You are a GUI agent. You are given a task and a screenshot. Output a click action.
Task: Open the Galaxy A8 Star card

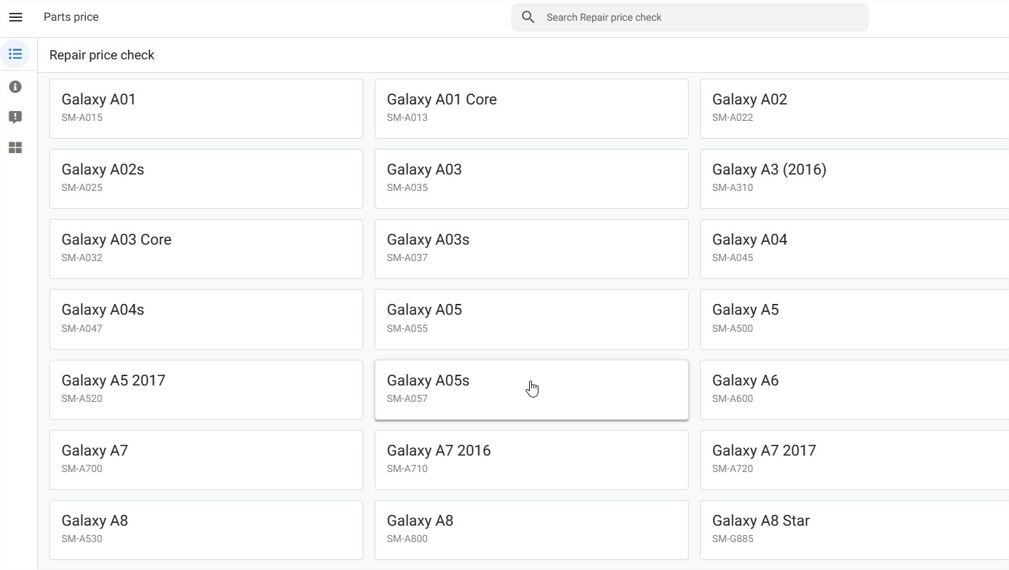855,530
